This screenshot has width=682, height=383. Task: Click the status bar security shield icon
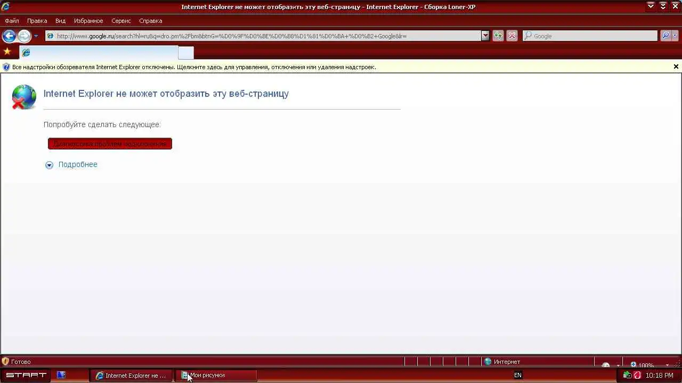pyautogui.click(x=5, y=362)
